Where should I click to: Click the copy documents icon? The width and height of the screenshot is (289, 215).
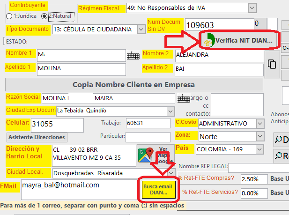tap(271, 64)
